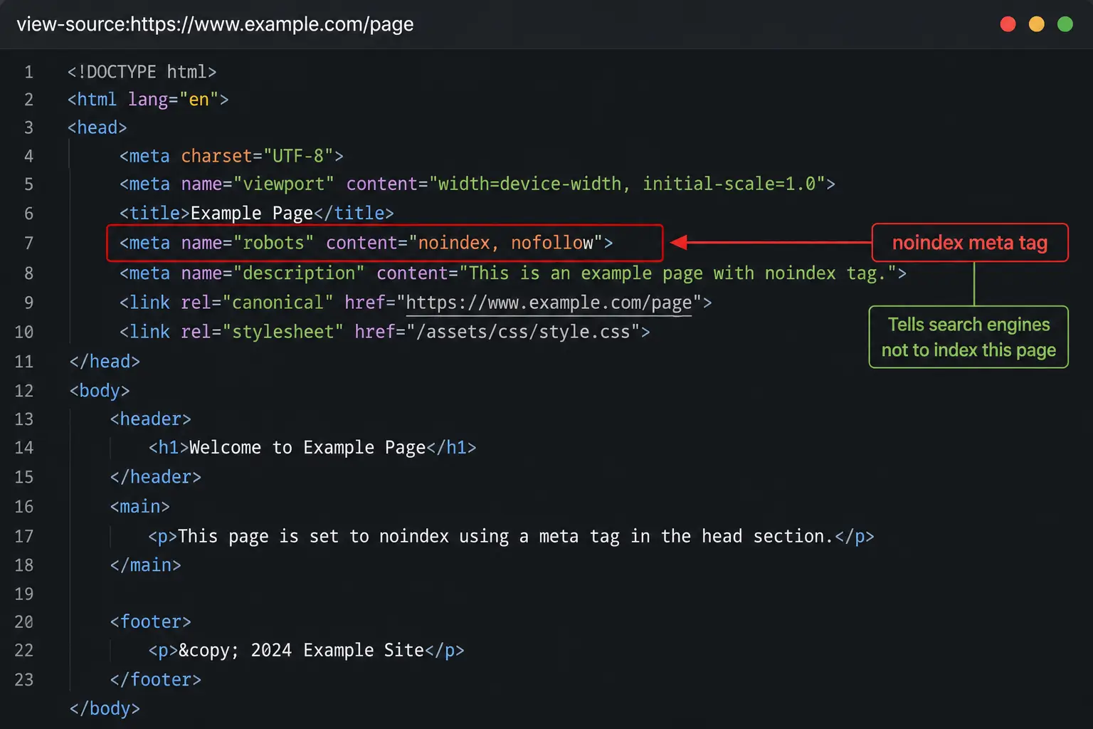Click the html lang="en" tag
The width and height of the screenshot is (1093, 729).
coord(148,100)
